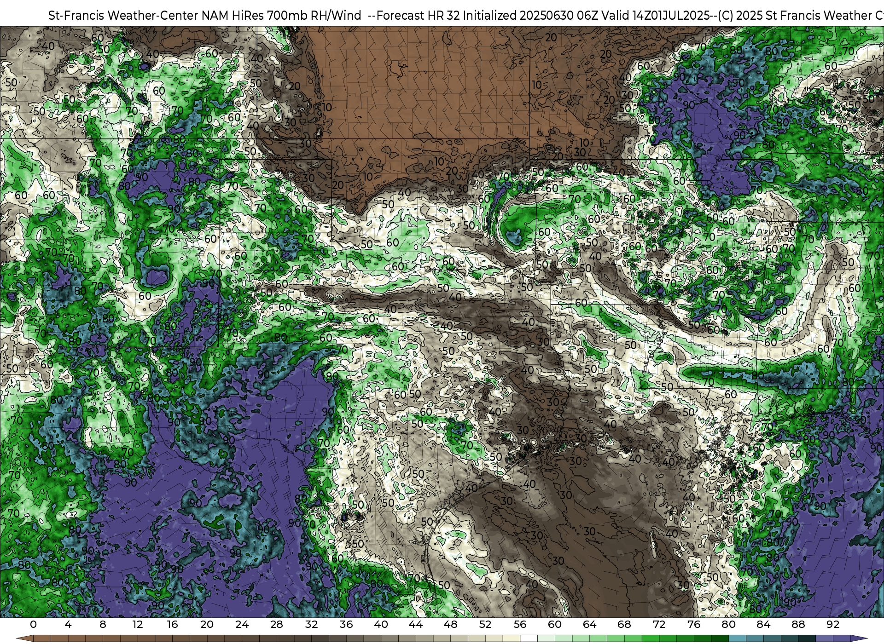Click the colorbar label '44'

click(x=416, y=624)
